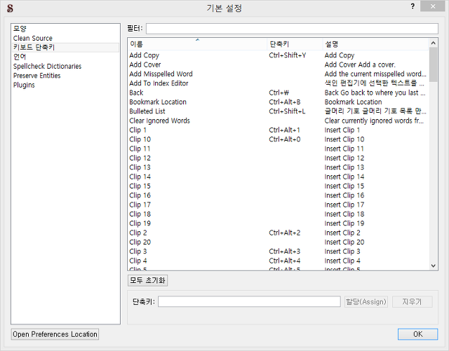Viewport: 449px width, 351px height.
Task: Sort by the 설명 column header
Action: 375,44
